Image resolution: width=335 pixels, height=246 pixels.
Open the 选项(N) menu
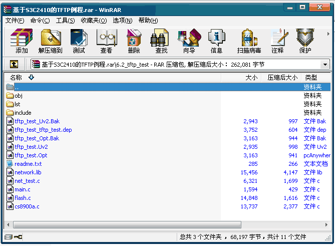(122, 21)
